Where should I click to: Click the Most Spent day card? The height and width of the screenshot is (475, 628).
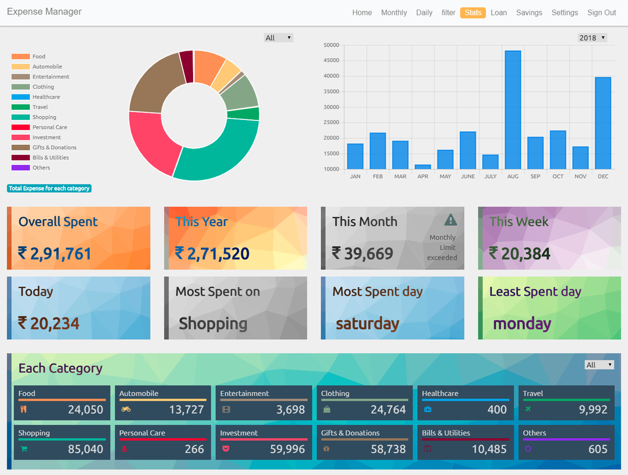click(x=393, y=308)
